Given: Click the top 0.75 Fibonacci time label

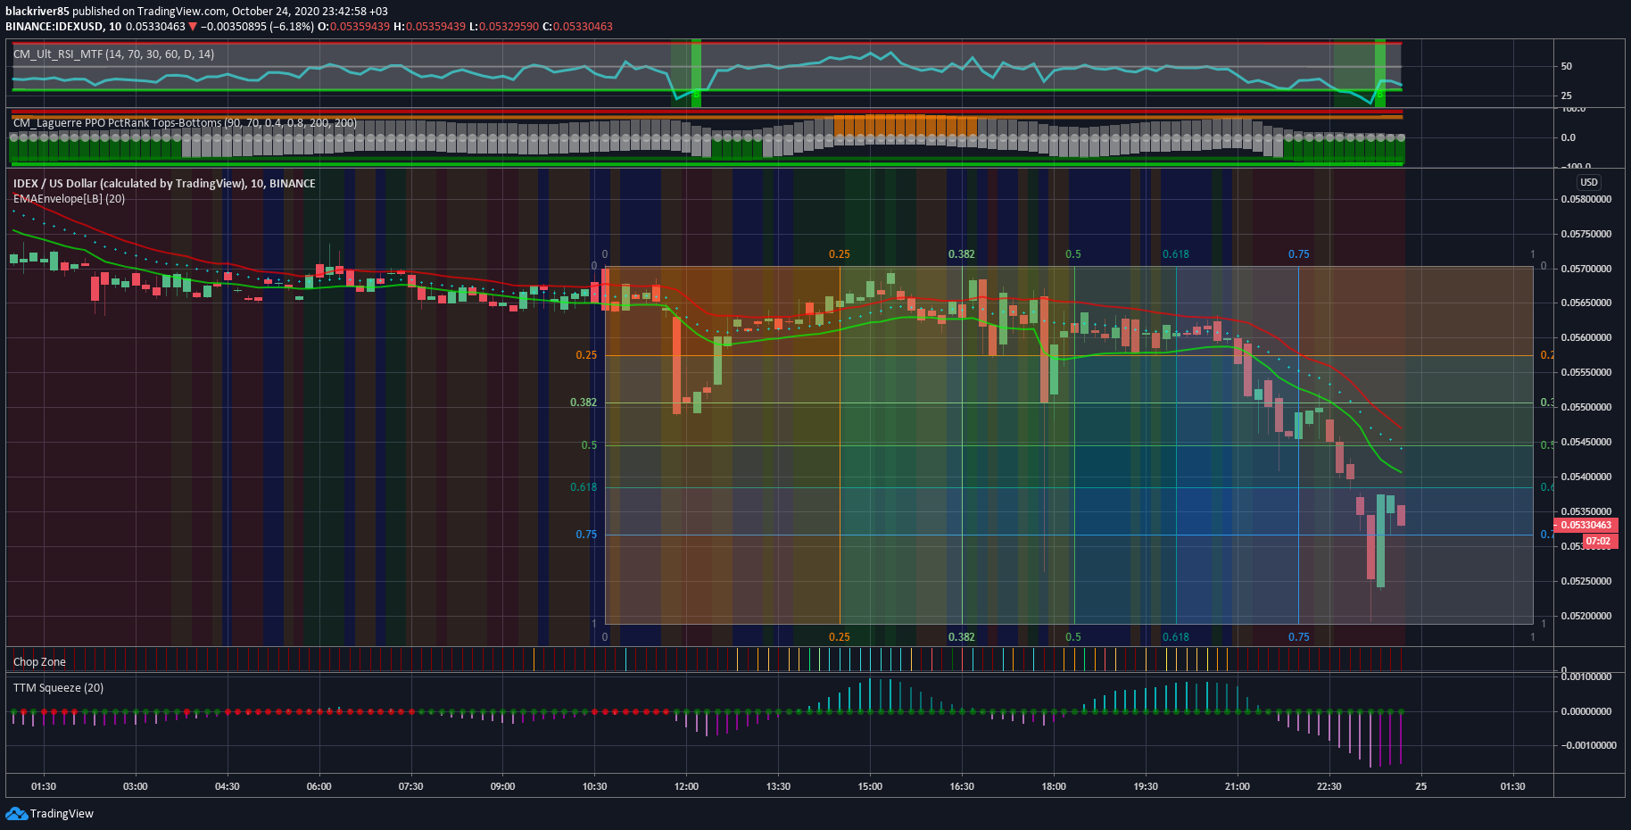Looking at the screenshot, I should [1299, 254].
